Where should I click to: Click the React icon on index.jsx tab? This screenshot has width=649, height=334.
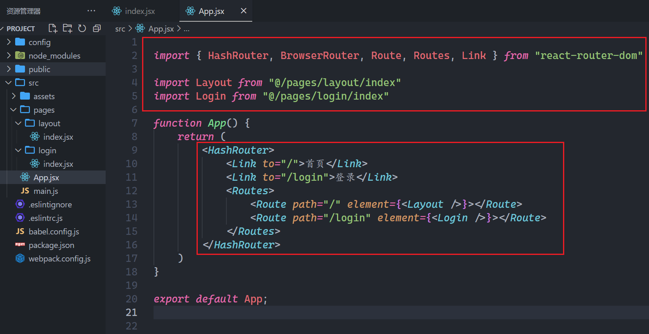(117, 11)
